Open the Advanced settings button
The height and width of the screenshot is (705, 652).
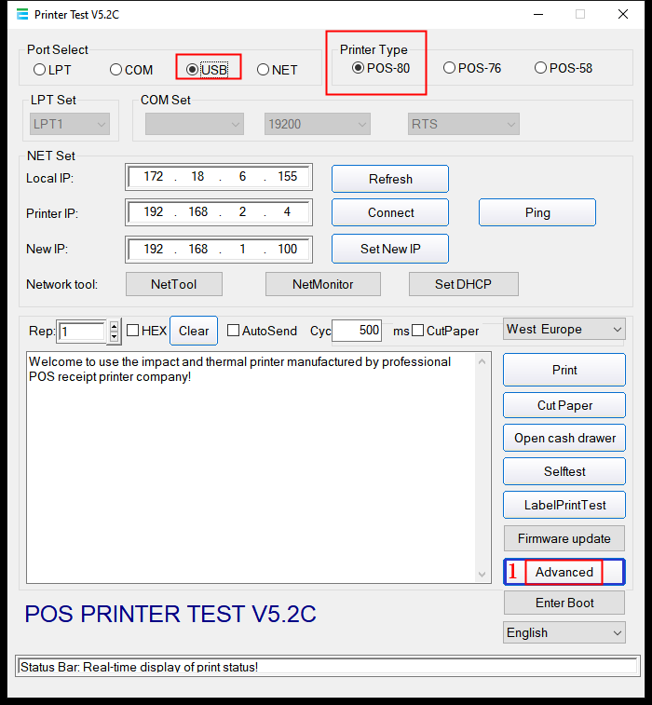pyautogui.click(x=564, y=572)
